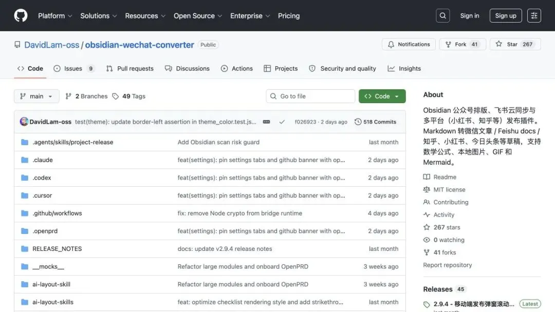Open the RELEASE_NOTES folder
555x312 pixels.
pos(57,249)
